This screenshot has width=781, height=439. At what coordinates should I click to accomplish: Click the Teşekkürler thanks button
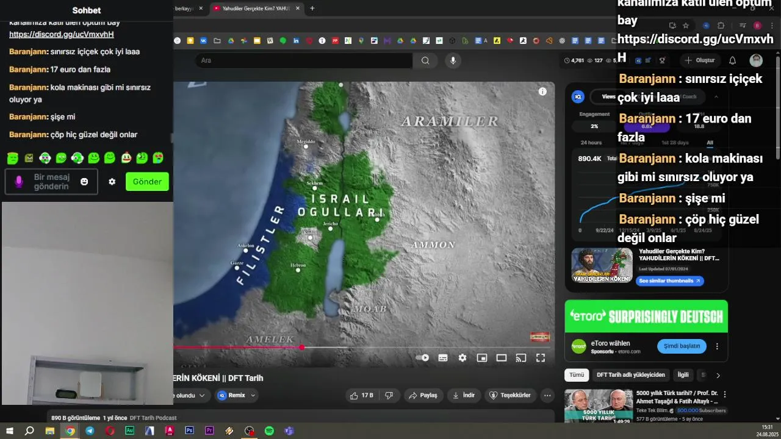511,395
